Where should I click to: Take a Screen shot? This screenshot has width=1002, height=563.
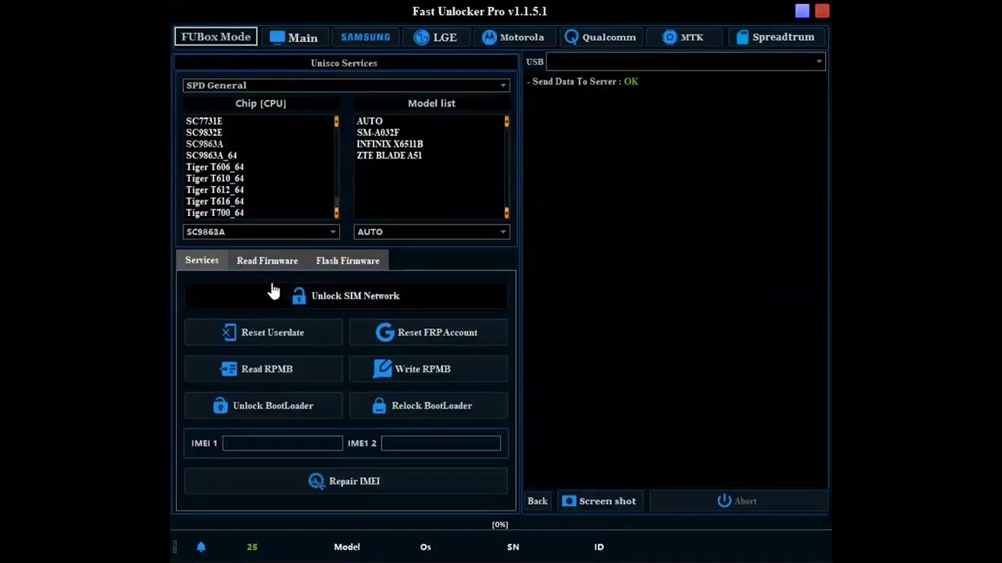[600, 501]
